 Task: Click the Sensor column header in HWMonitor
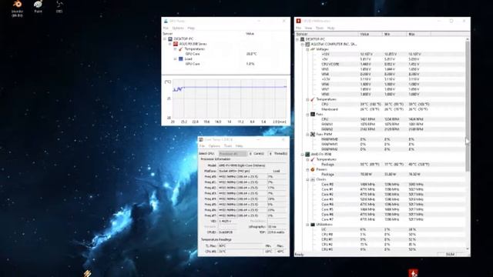click(x=327, y=34)
